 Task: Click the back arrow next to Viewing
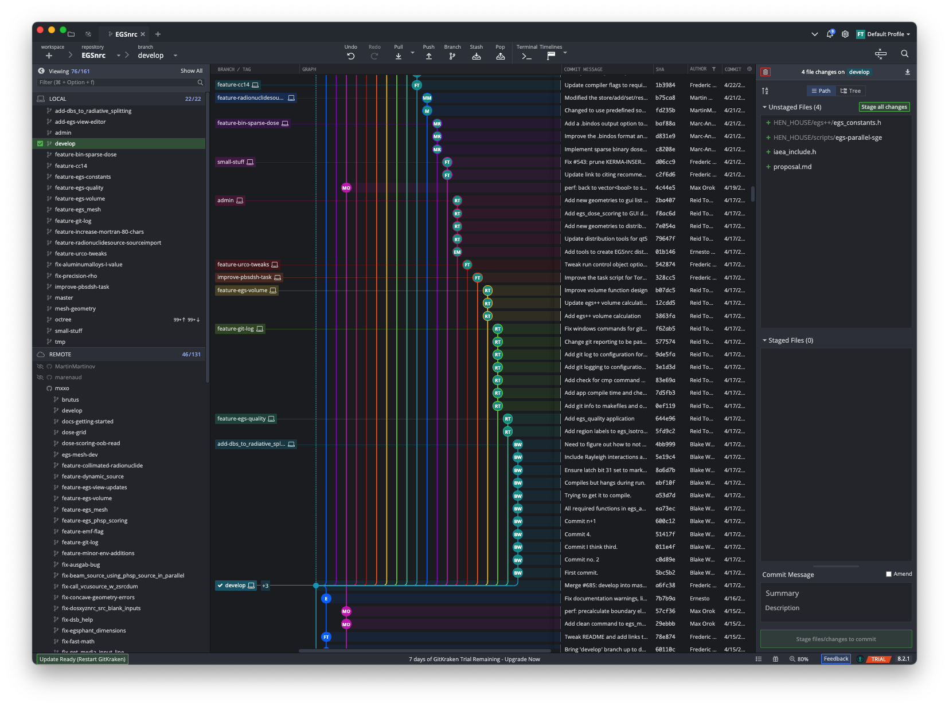(41, 71)
